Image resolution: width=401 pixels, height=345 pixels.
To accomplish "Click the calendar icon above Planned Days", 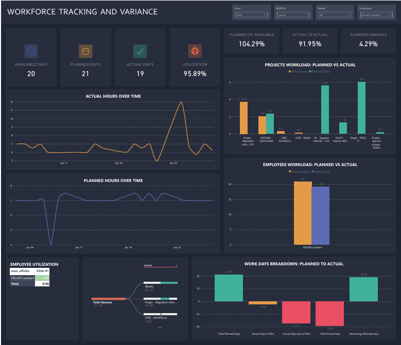I will pos(85,51).
